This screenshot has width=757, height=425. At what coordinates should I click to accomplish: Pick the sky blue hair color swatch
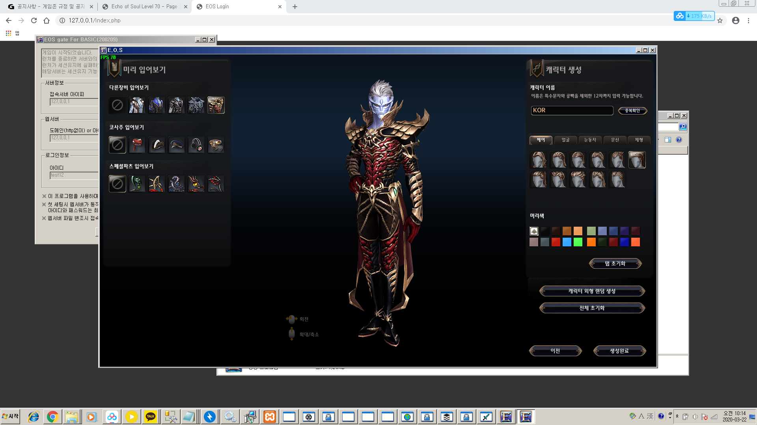pyautogui.click(x=567, y=242)
